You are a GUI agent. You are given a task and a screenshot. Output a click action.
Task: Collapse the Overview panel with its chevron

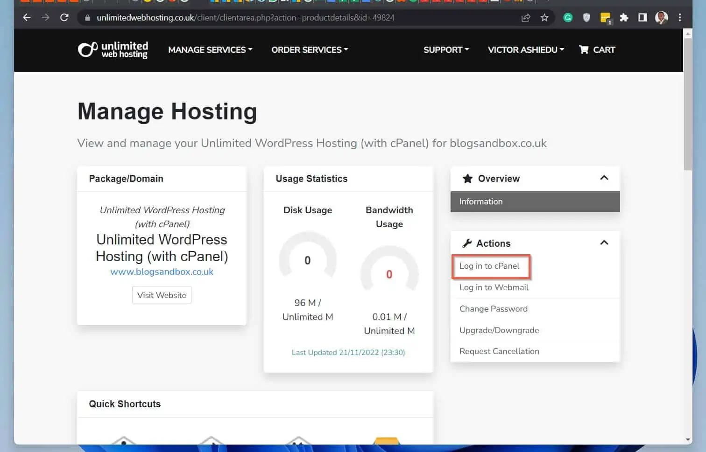[604, 178]
